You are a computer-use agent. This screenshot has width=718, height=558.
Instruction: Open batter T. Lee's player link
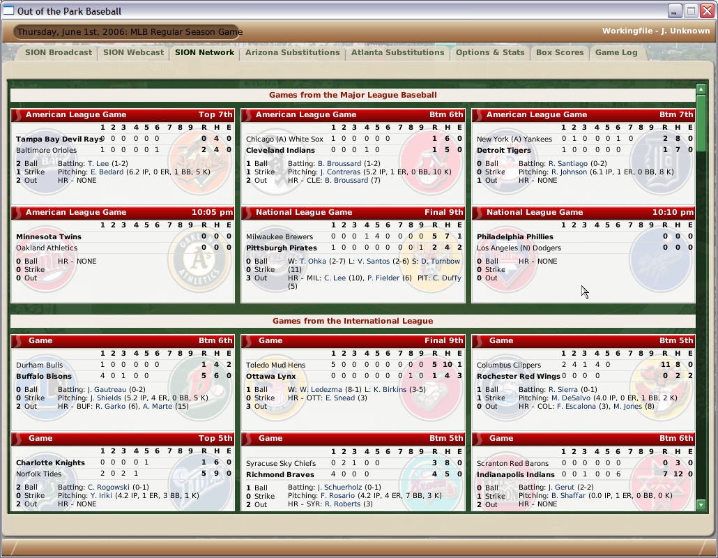coord(98,163)
